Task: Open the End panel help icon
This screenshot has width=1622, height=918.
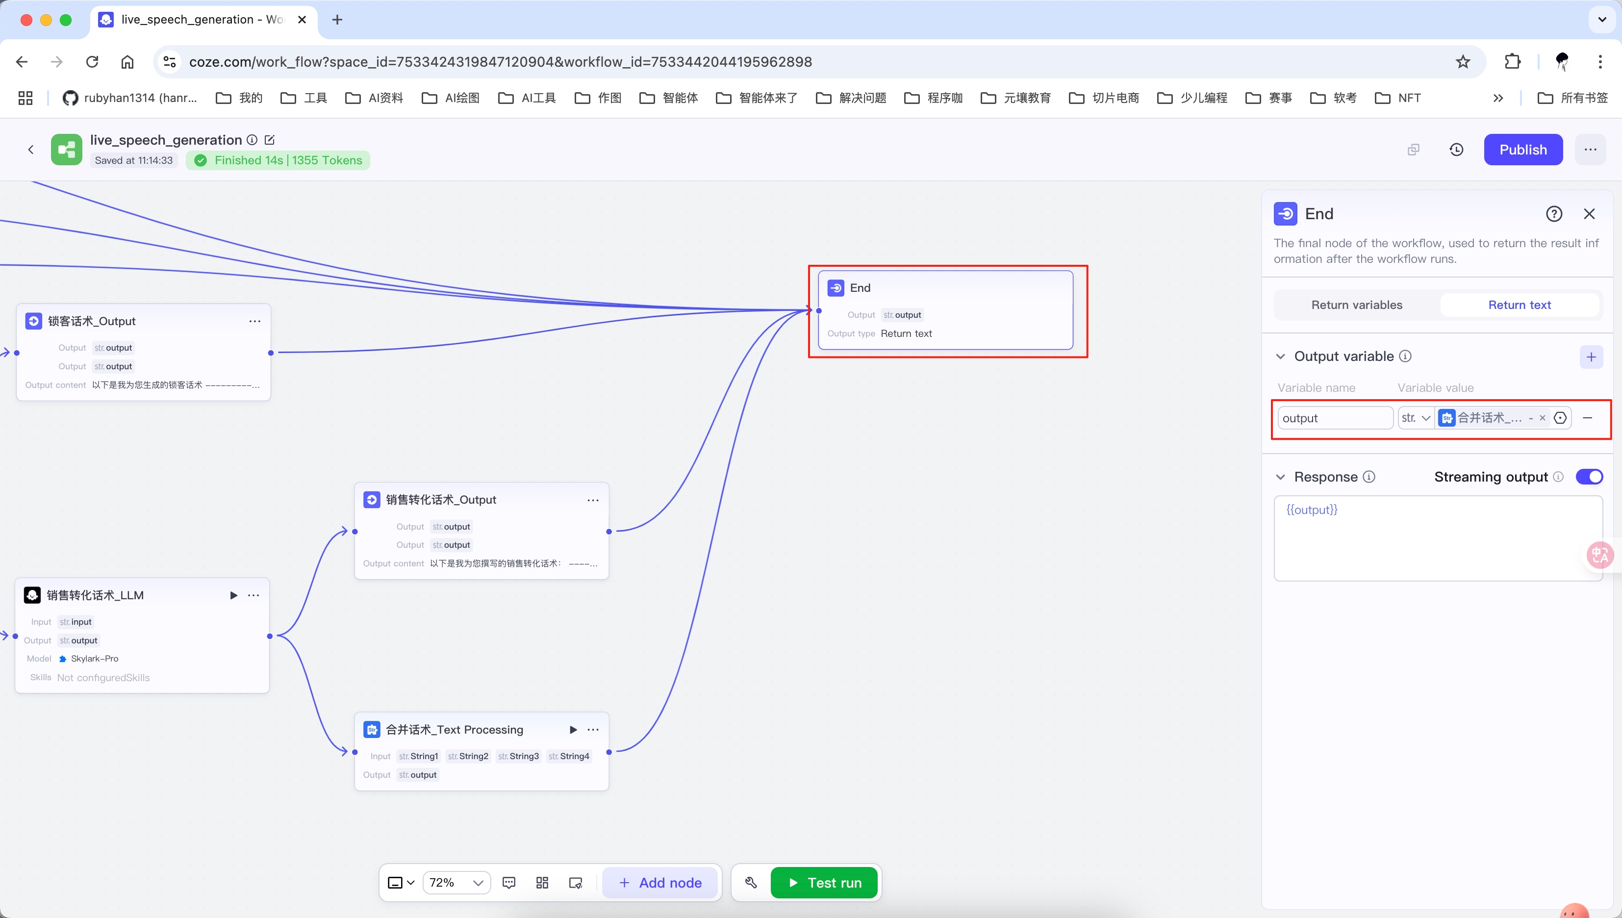Action: (x=1554, y=214)
